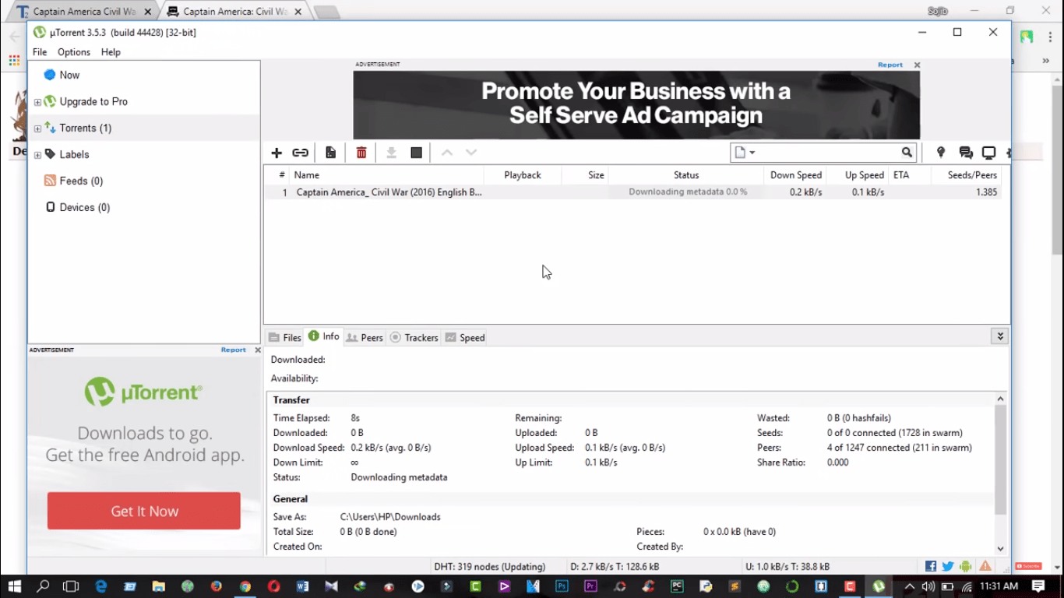1064x598 pixels.
Task: Click the torrent search input field
Action: [828, 153]
